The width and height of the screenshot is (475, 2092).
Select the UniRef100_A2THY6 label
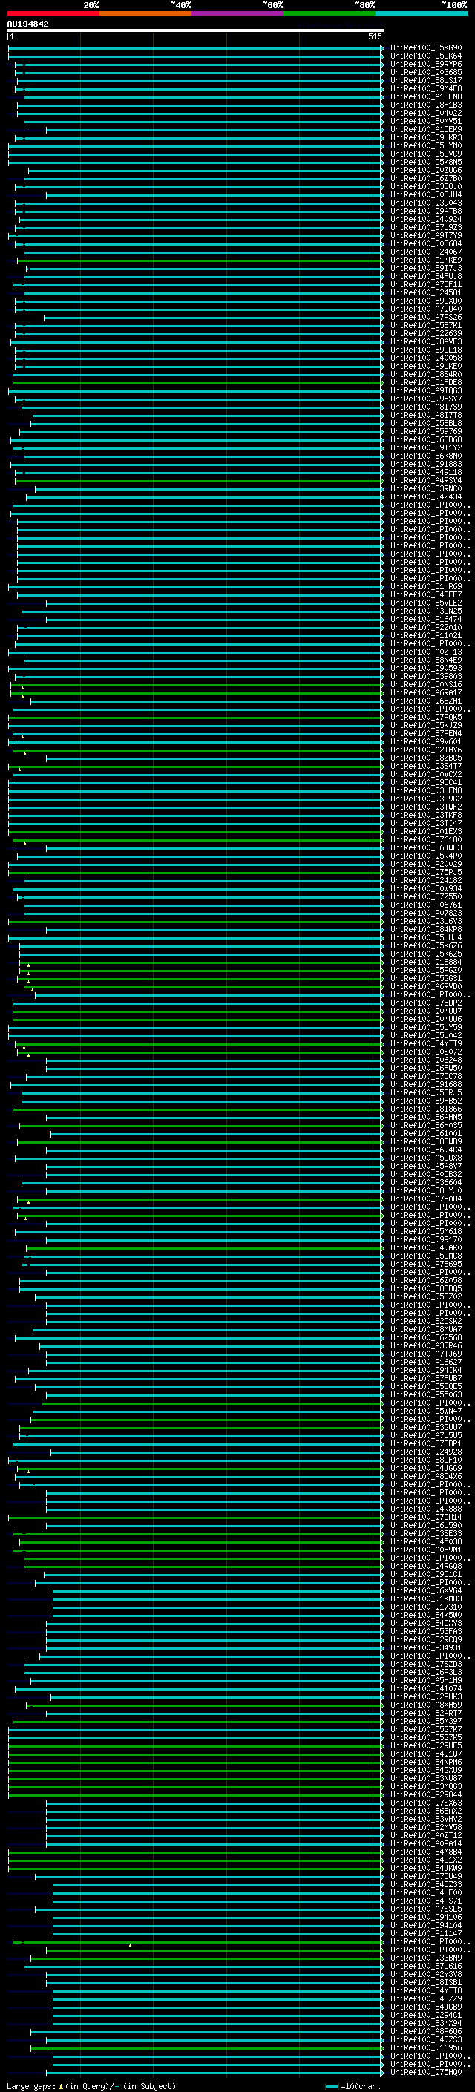[426, 750]
